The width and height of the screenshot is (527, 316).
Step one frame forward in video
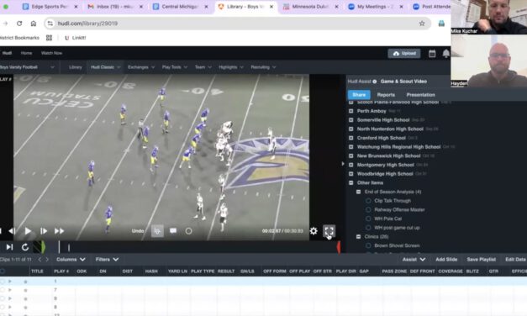(44, 231)
